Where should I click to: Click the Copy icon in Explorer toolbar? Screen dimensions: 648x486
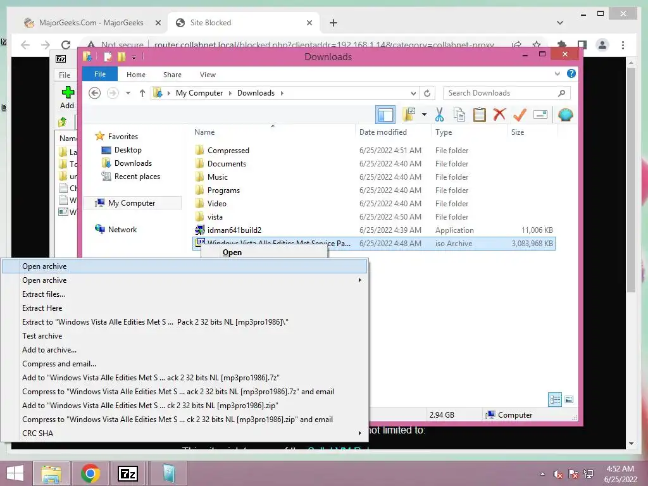[459, 115]
